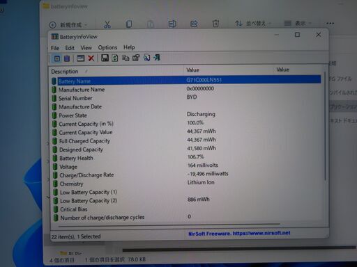Open the NirSoft Freeware website link

click(x=239, y=234)
